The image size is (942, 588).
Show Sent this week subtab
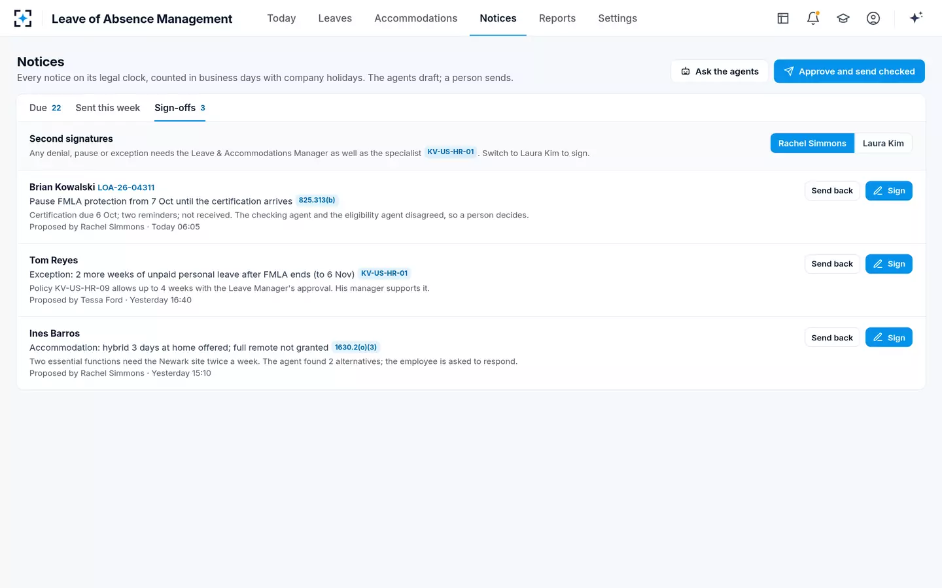pos(108,108)
